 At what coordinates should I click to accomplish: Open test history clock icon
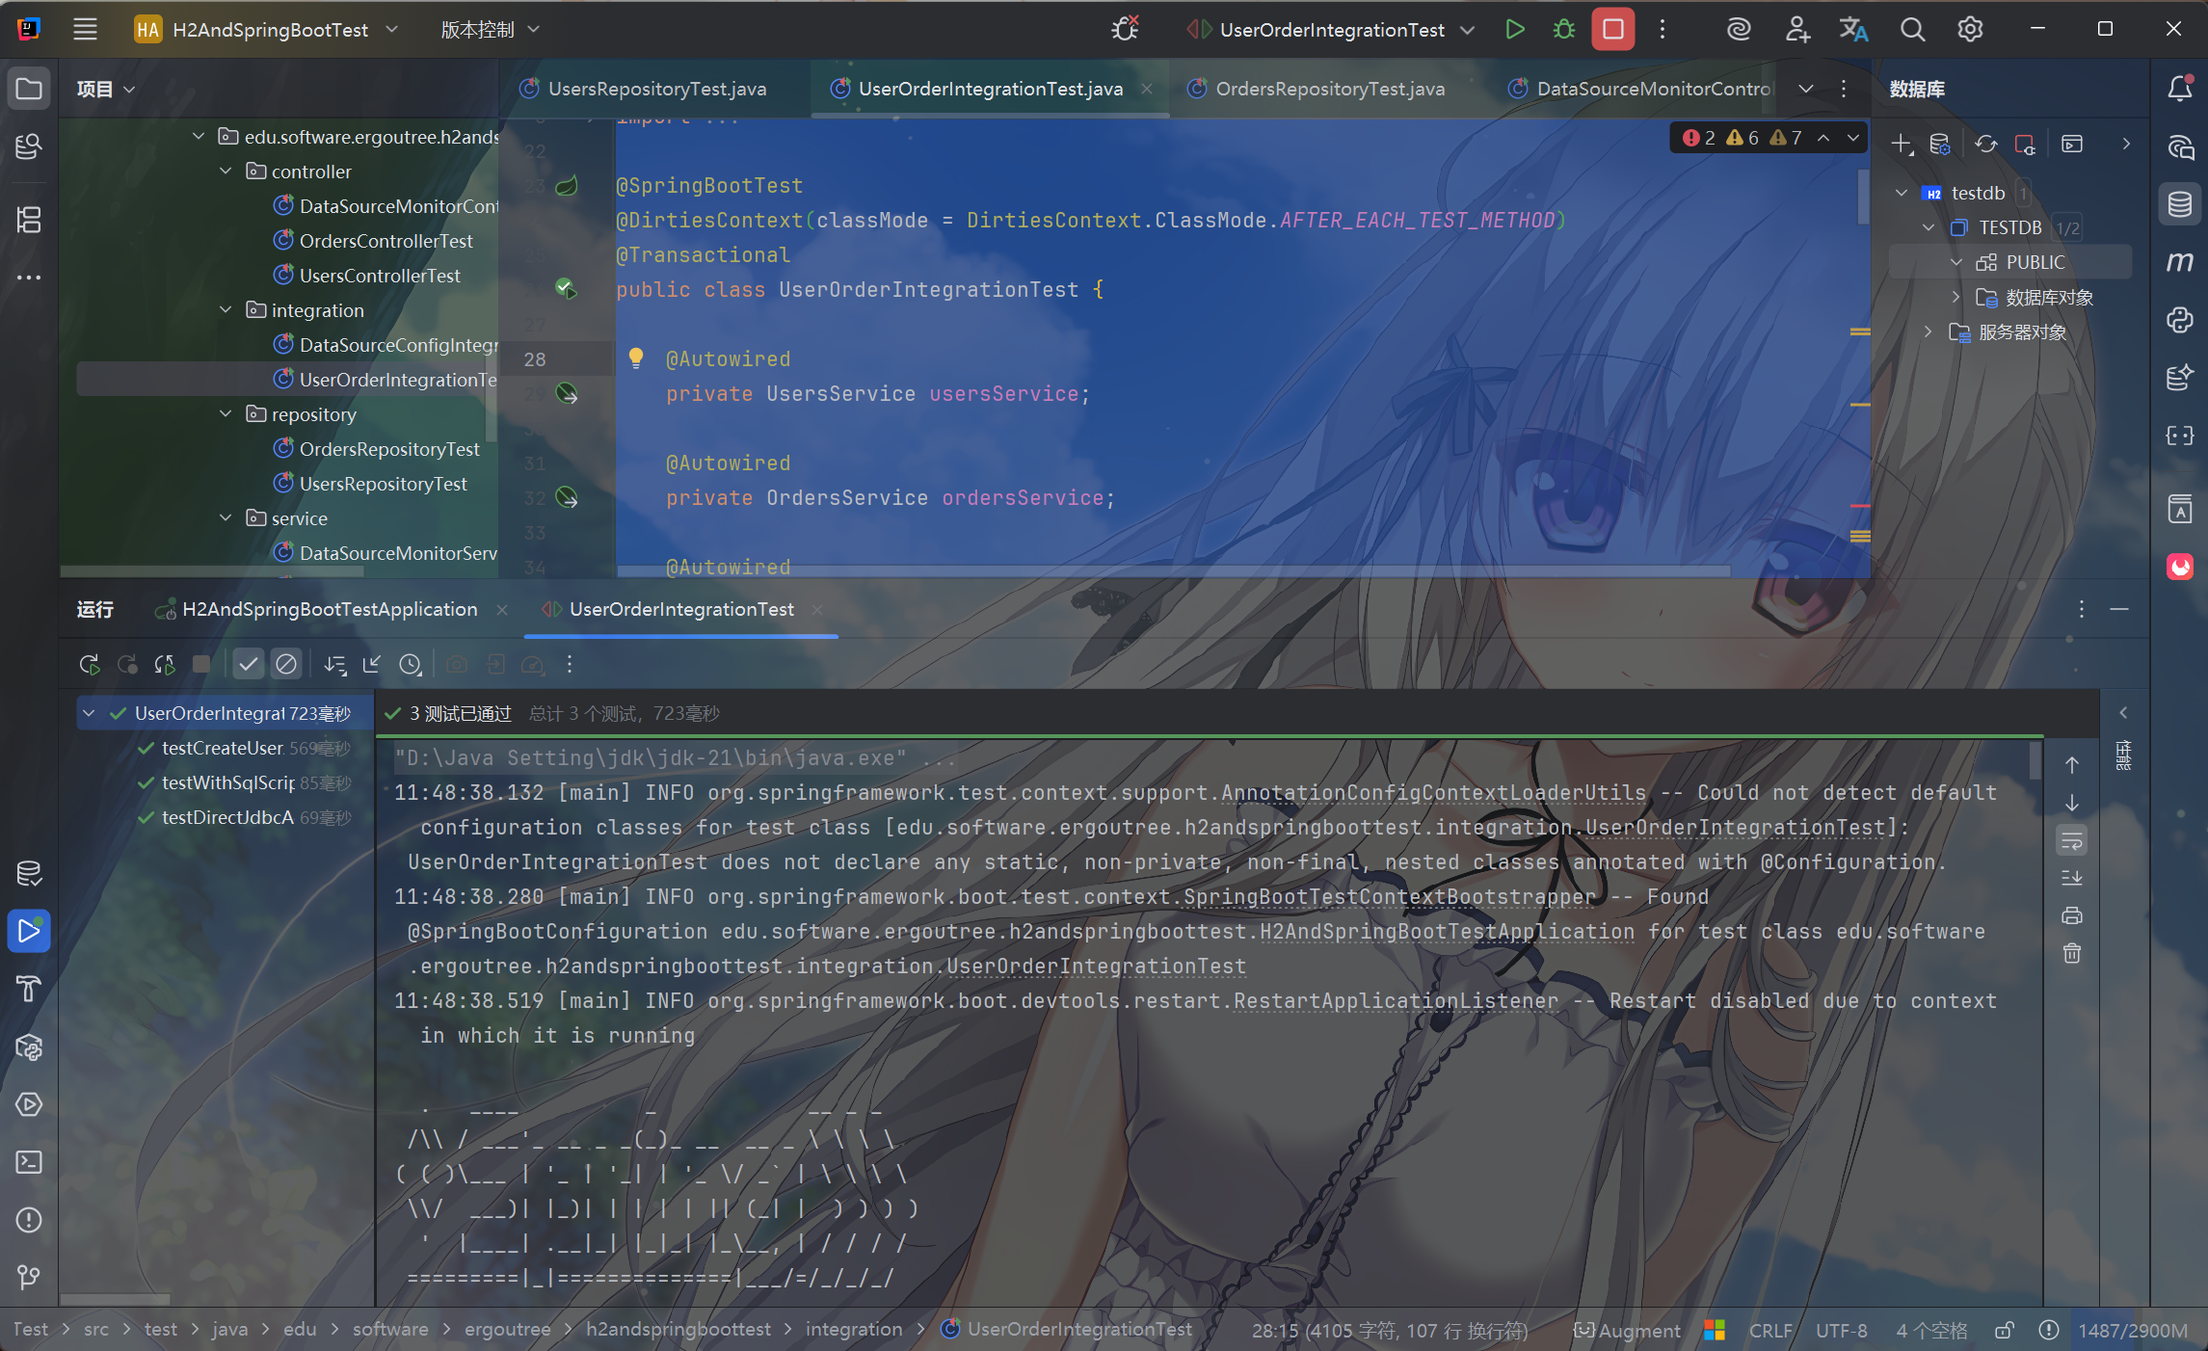pyautogui.click(x=411, y=664)
